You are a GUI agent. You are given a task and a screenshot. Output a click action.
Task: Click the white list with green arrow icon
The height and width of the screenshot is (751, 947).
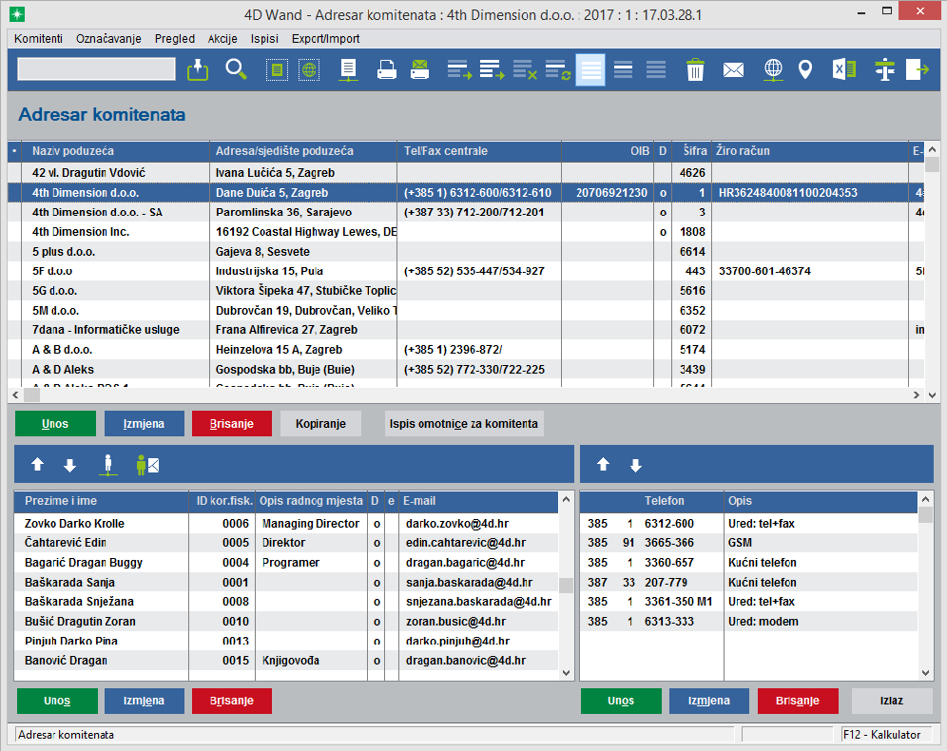pos(493,69)
